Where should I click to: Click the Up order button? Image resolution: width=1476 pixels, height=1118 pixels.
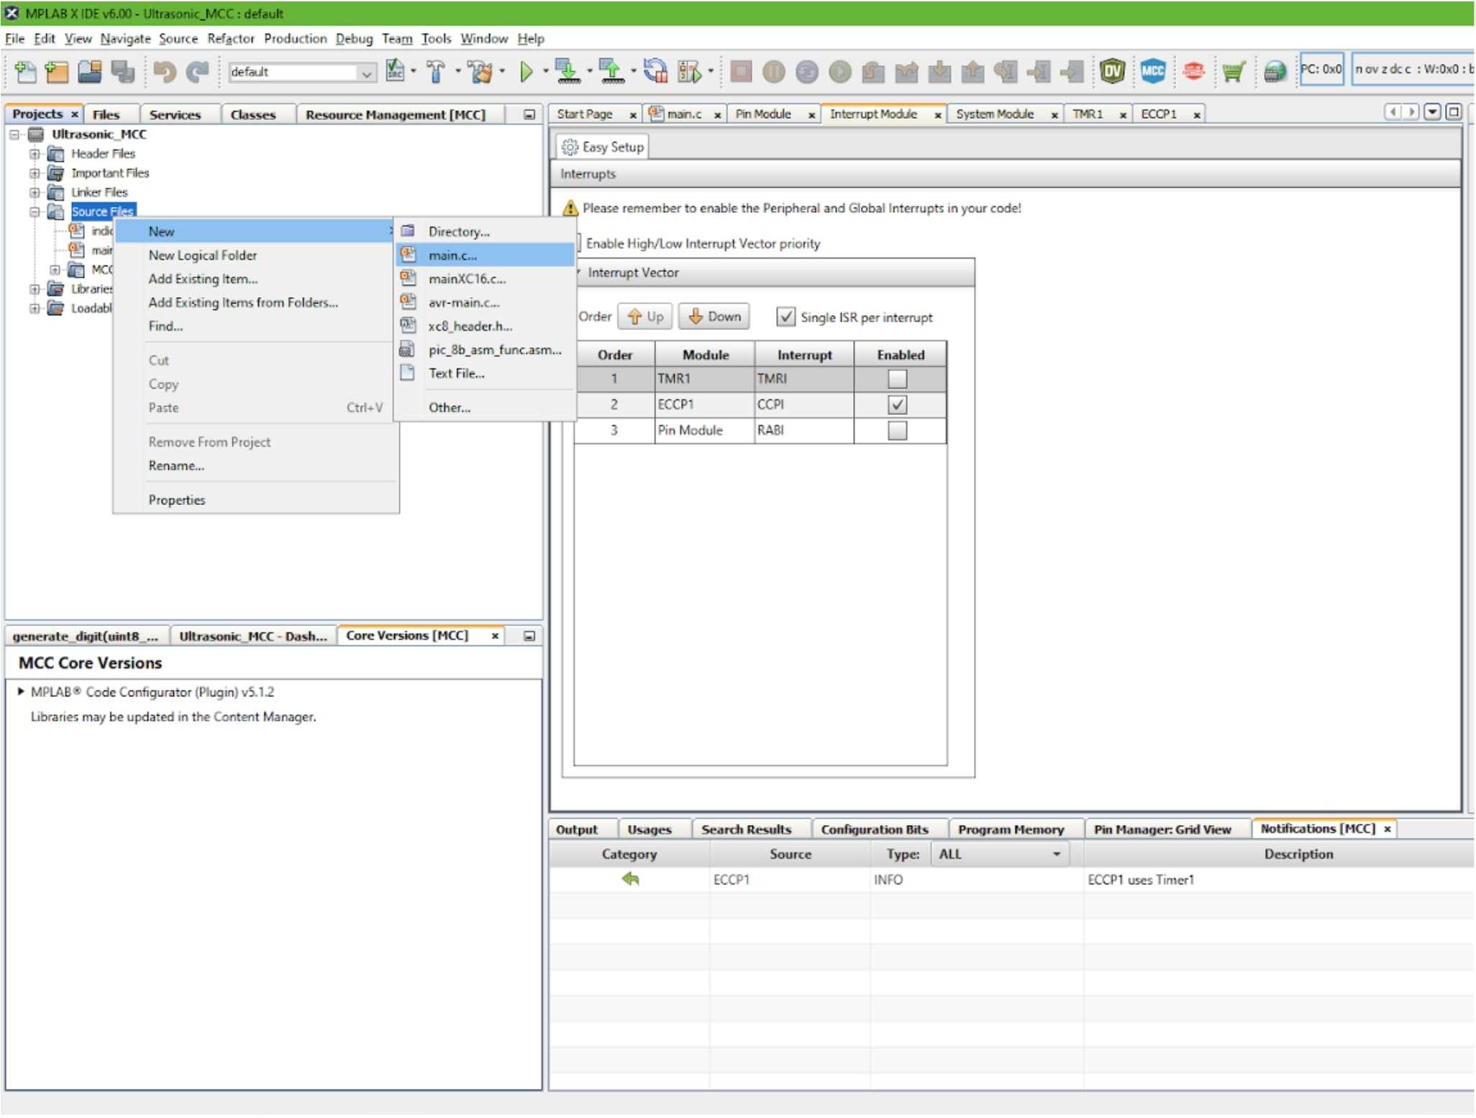644,317
